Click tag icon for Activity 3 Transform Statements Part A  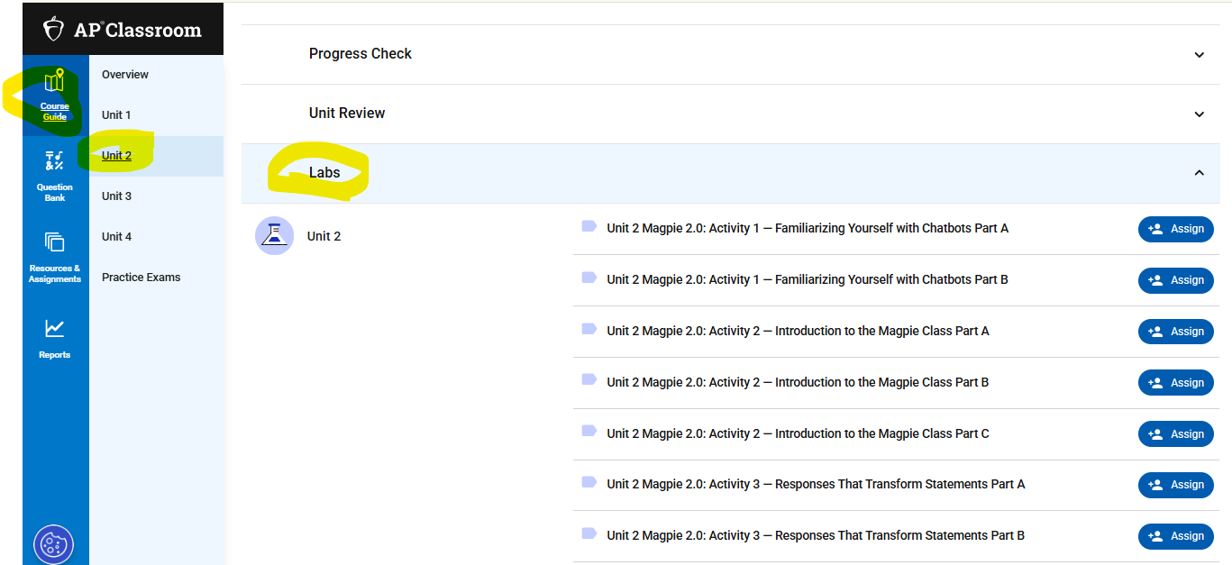coord(589,482)
